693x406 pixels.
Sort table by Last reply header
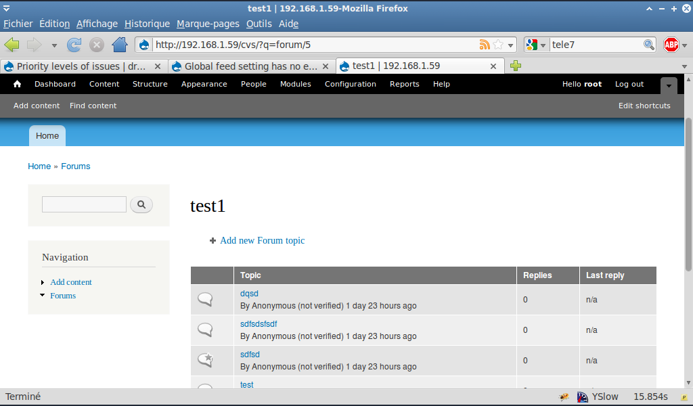605,275
